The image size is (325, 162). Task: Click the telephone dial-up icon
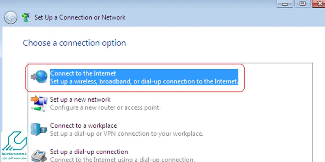coord(39,156)
